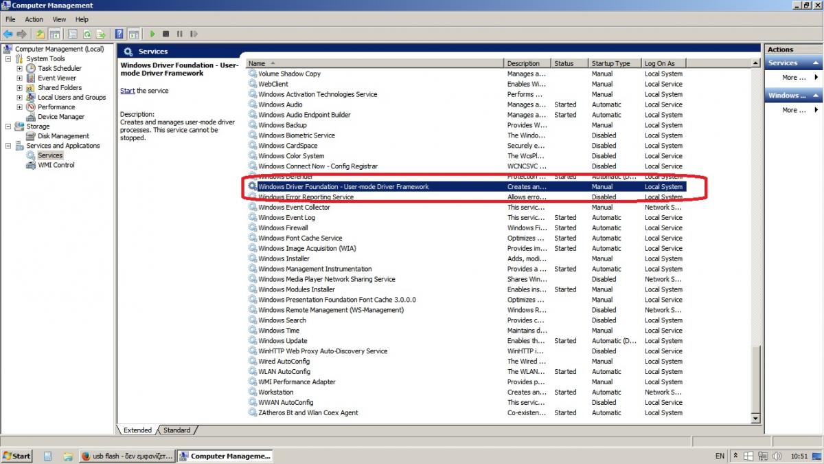This screenshot has width=824, height=464.
Task: Click the green Start Service play icon
Action: point(152,34)
